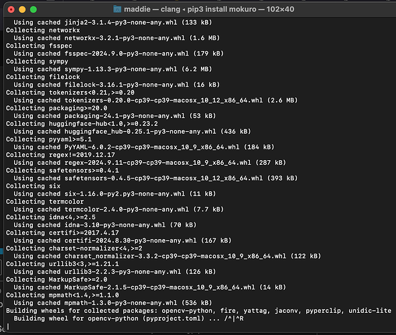The height and width of the screenshot is (335, 396).
Task: Click 'Collecting regex!=2019.12.17' line
Action: 60,155
